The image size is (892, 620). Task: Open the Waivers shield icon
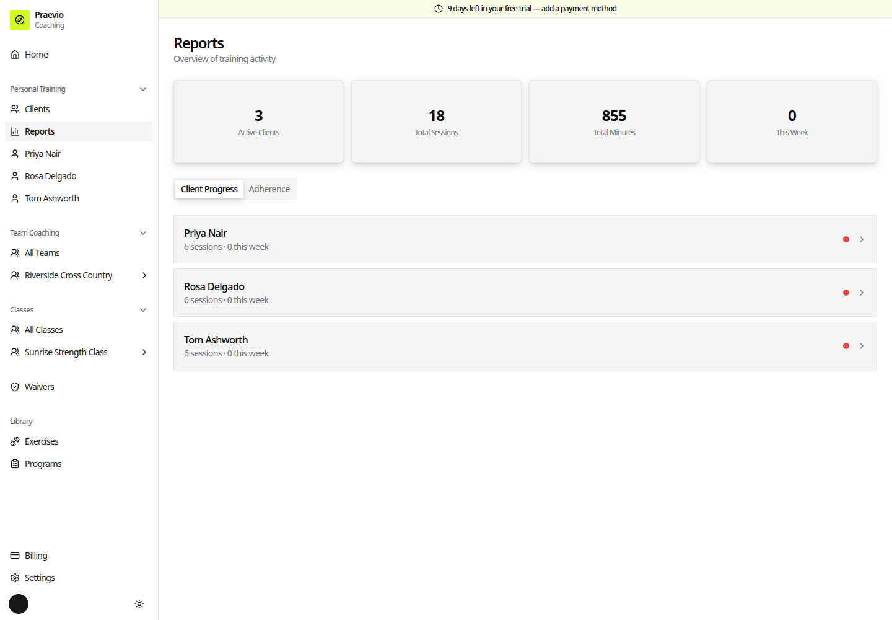15,387
